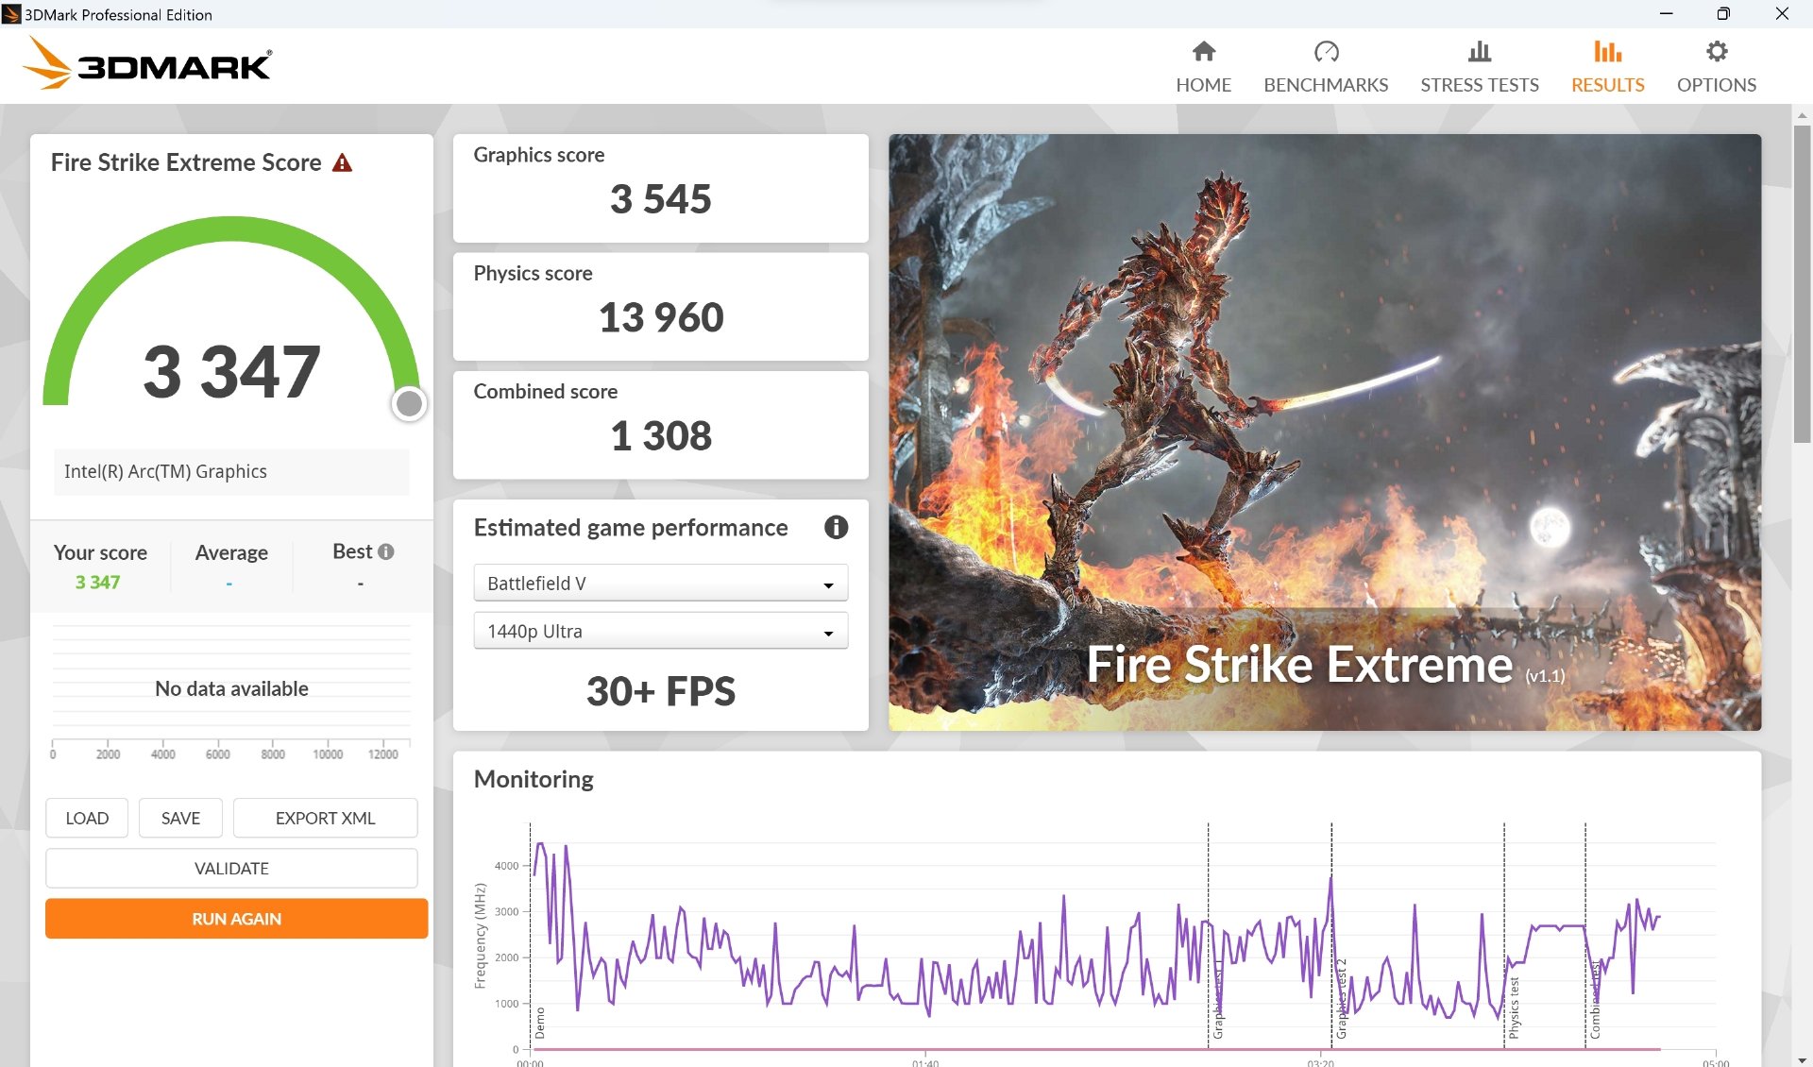The width and height of the screenshot is (1813, 1067).
Task: Click the Fire Strike Extreme warning triangle
Action: tap(343, 162)
